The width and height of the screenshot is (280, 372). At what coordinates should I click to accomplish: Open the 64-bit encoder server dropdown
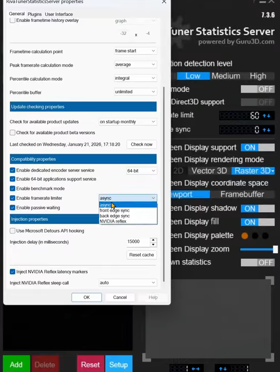142,171
